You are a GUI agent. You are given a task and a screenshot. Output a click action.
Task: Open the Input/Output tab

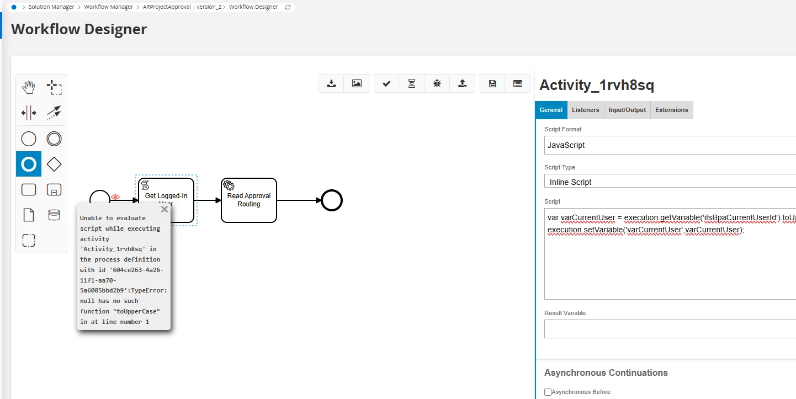(x=627, y=110)
